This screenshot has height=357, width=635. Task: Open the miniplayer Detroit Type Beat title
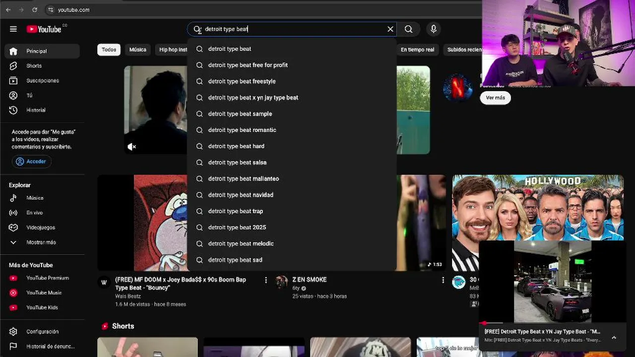click(542, 332)
